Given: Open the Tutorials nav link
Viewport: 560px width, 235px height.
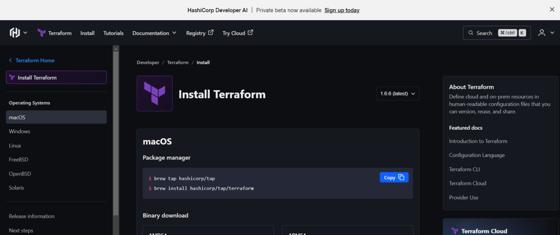Looking at the screenshot, I should pos(114,33).
